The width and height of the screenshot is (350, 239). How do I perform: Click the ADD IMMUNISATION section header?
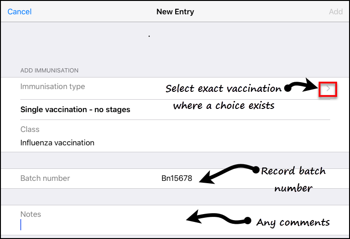point(49,71)
